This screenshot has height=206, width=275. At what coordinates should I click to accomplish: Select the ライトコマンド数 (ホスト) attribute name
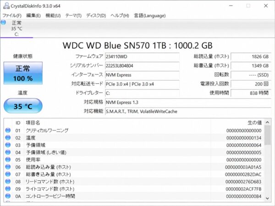(50, 189)
